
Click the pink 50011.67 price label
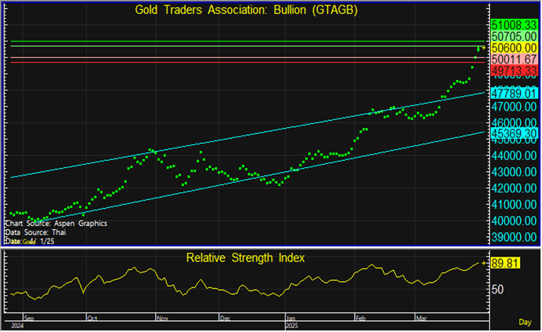513,59
